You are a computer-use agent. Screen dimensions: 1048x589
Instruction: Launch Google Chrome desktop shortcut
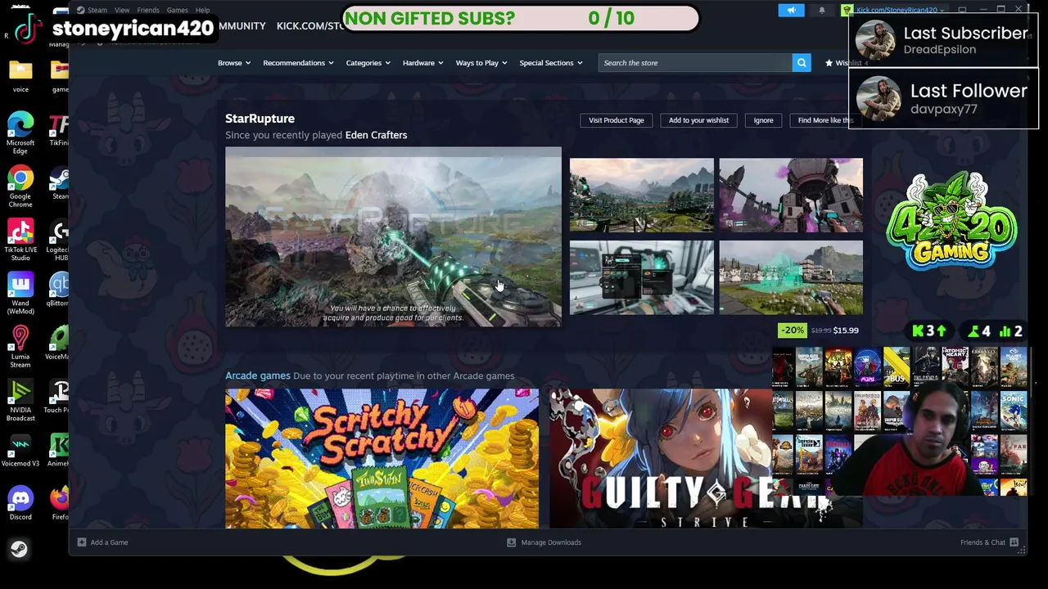(20, 187)
